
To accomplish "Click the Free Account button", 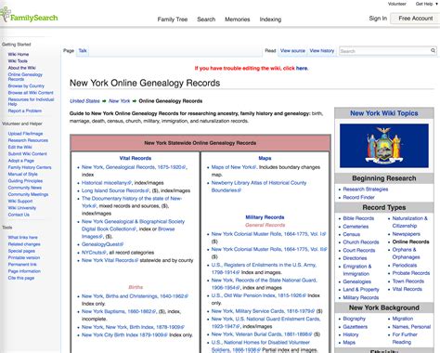I will tap(415, 19).
